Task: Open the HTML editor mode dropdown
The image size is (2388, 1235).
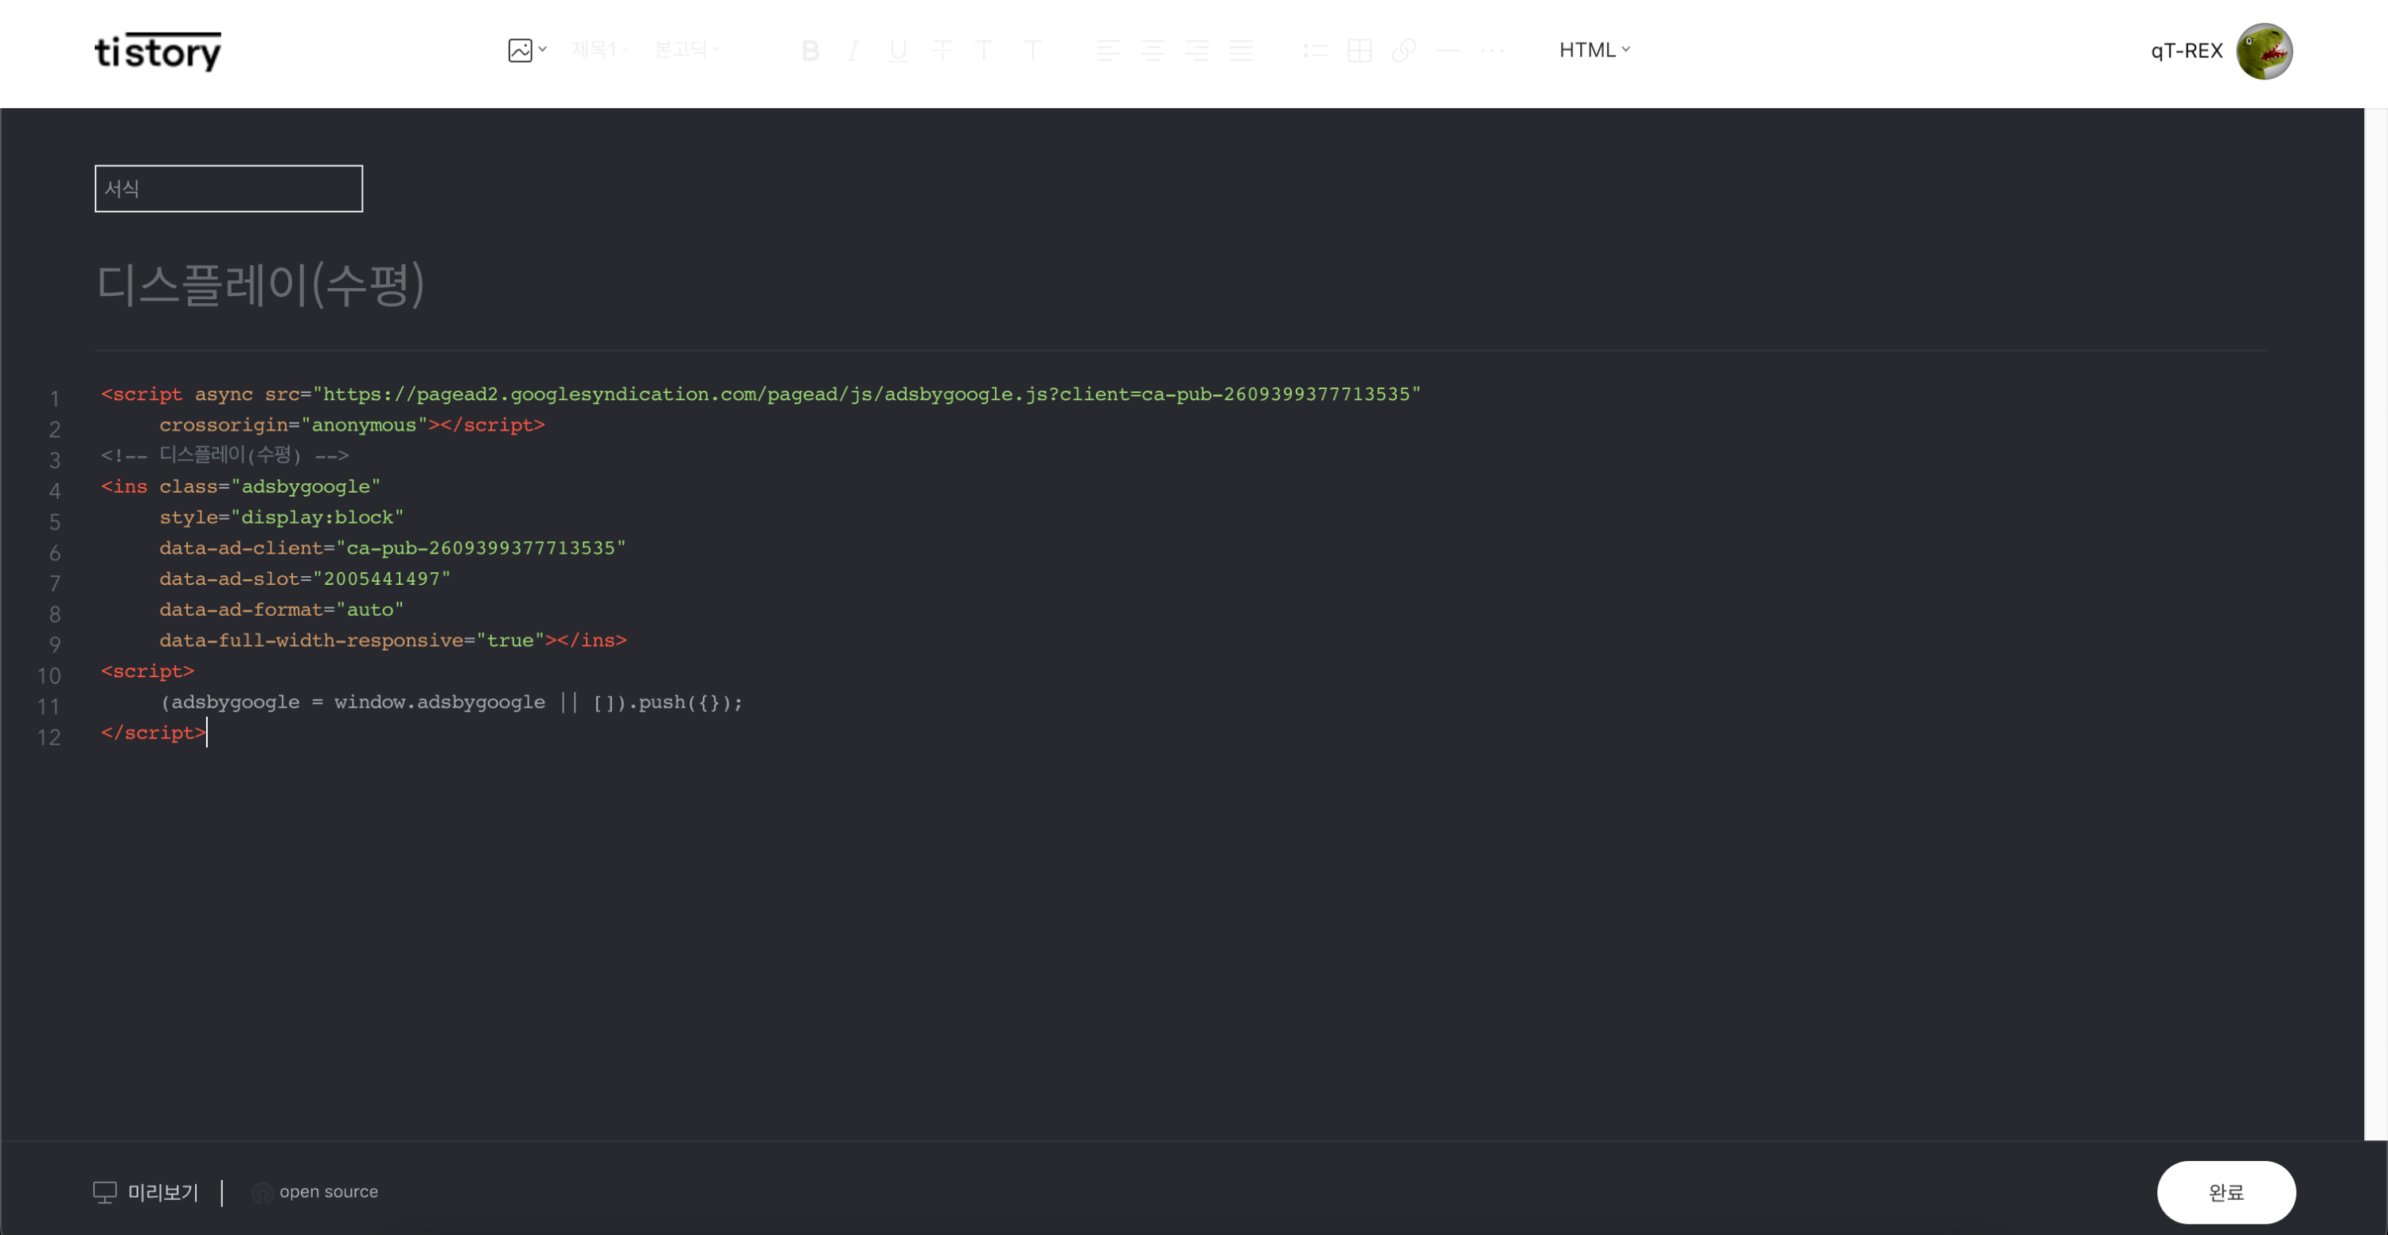Action: click(x=1594, y=50)
